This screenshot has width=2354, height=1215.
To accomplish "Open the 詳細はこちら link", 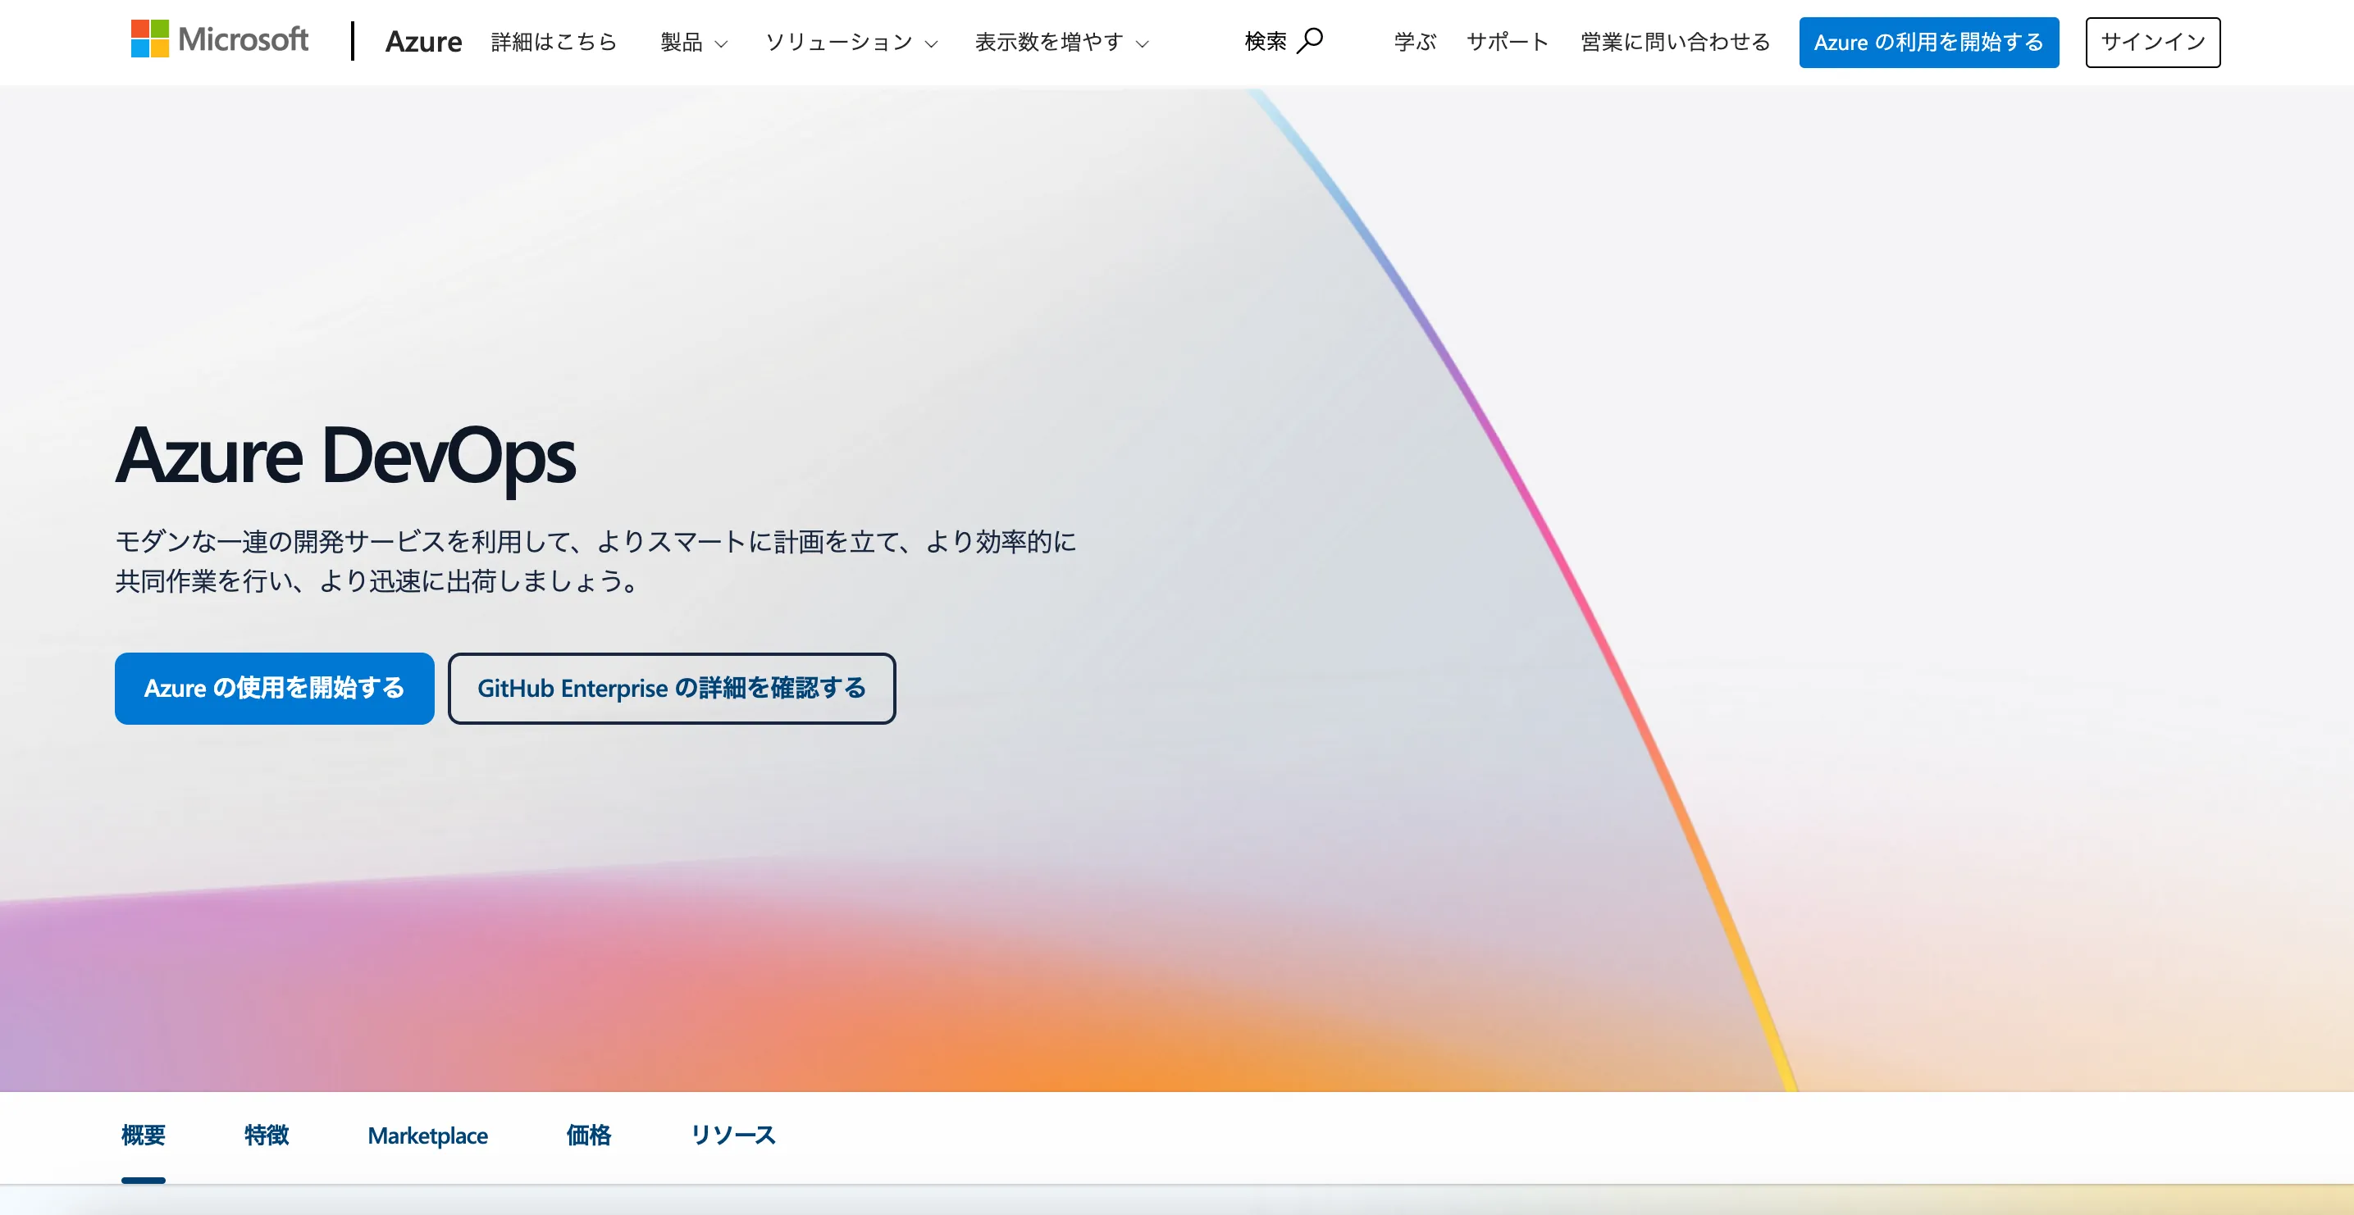I will pos(554,42).
